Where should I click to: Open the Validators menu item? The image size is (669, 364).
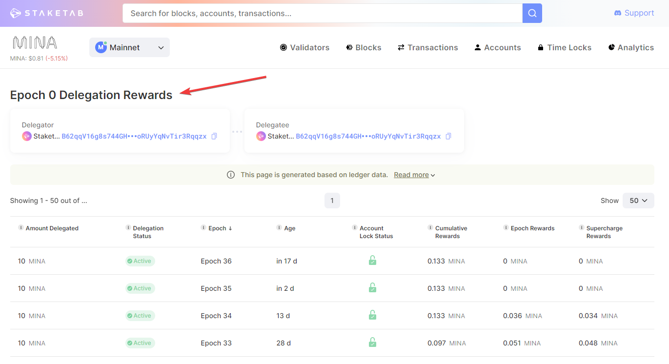tap(304, 47)
